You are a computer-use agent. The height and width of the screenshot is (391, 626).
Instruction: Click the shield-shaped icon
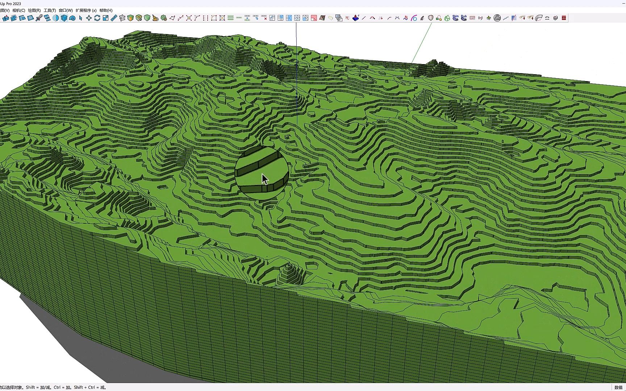430,18
